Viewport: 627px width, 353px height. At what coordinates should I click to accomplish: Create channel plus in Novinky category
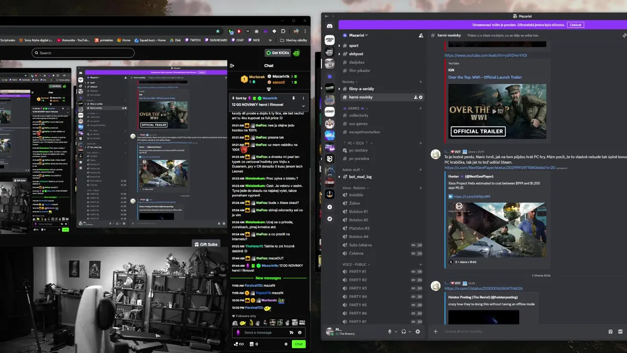coord(421,82)
